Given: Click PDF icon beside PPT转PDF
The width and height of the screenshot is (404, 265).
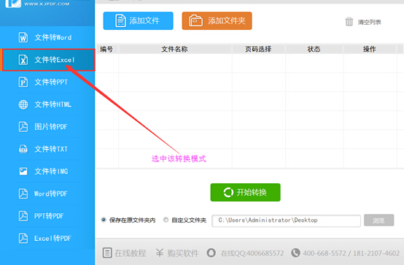Looking at the screenshot, I should [x=23, y=216].
